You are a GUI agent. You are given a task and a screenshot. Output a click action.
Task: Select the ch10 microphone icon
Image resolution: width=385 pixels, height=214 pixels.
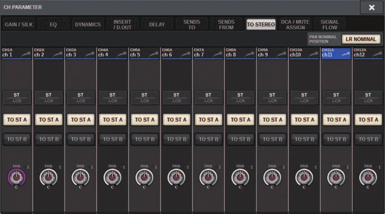coord(313,54)
